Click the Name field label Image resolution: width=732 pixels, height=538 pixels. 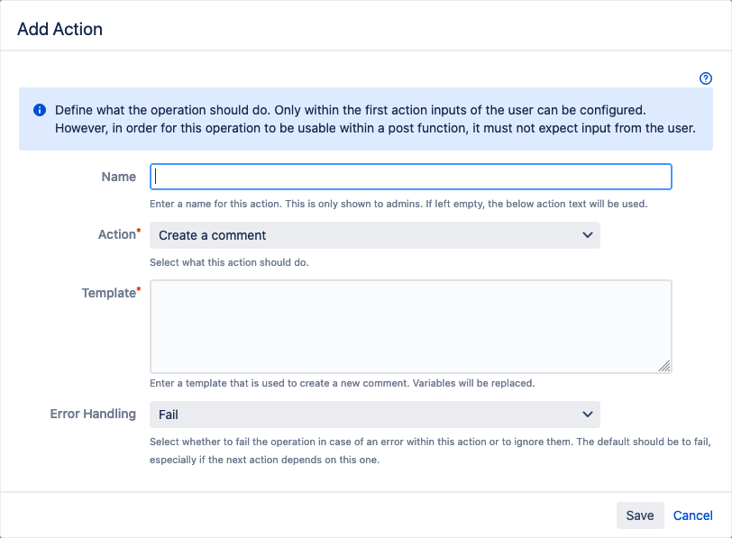[x=119, y=177]
